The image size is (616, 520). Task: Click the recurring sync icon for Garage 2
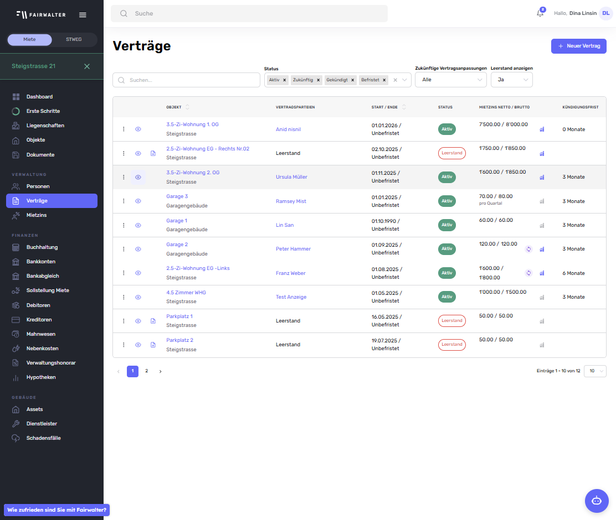[528, 249]
